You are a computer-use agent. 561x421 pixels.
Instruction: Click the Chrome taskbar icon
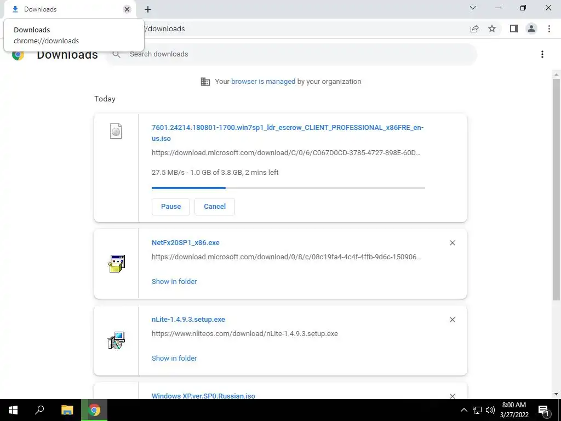[x=94, y=410]
